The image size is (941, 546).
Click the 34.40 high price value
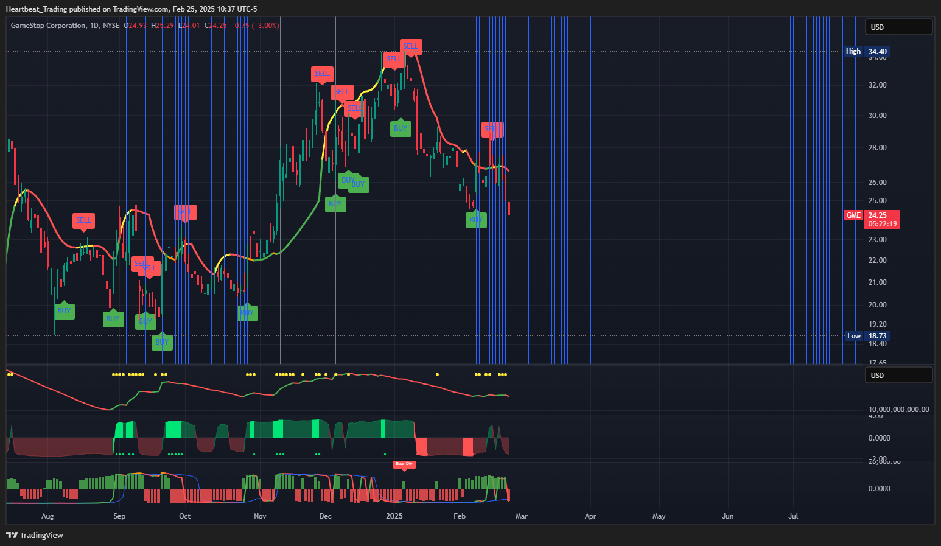click(x=878, y=52)
